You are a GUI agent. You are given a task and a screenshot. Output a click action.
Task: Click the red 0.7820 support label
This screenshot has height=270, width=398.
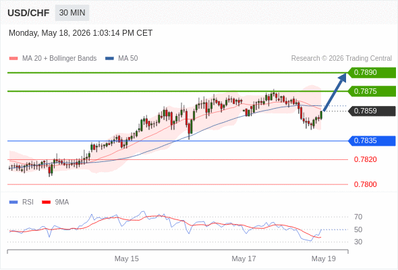[365, 159]
